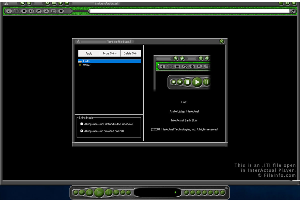
Task: Click the Earth skin preview image
Action: (x=182, y=73)
